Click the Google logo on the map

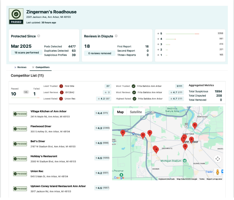[x=119, y=178]
